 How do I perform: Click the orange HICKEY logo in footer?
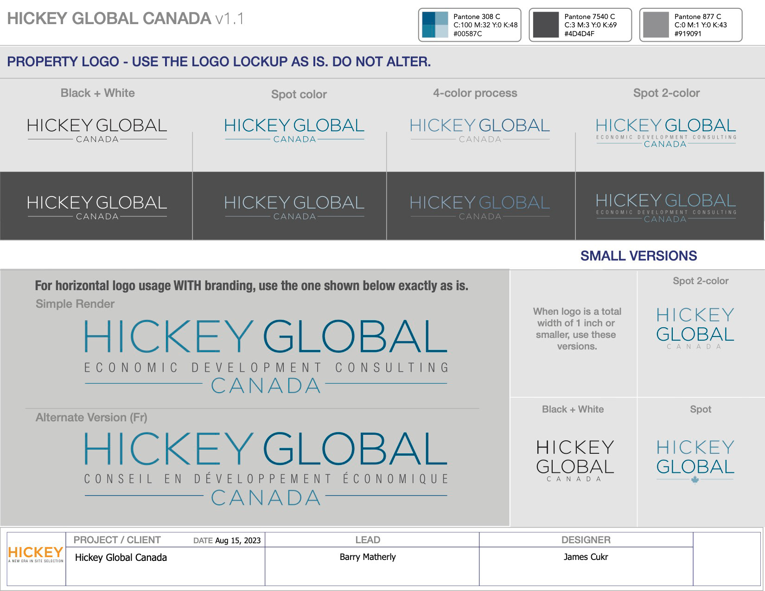tap(36, 554)
